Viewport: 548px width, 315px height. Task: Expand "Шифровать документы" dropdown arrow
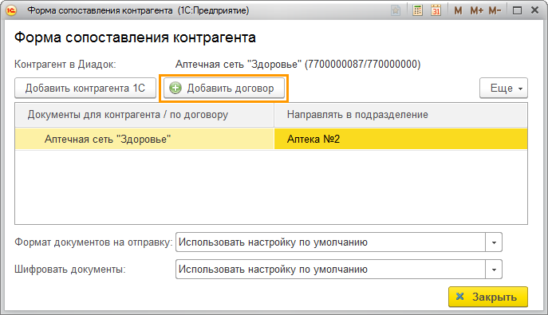pos(494,270)
